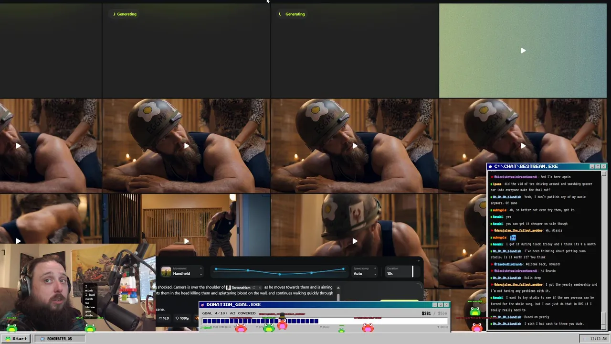Click the streamer webcam overlay
Viewport: 611px width, 344px height.
[x=77, y=288]
